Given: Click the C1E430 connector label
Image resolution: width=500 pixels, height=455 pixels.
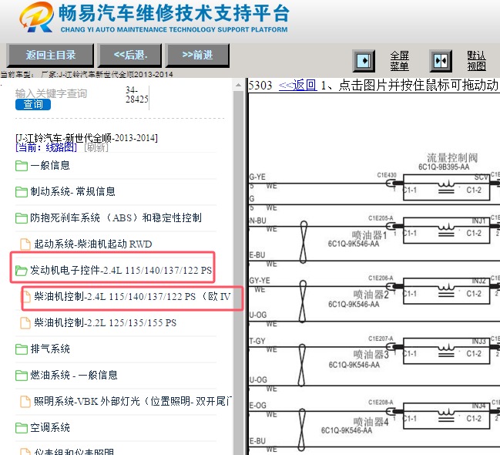Looking at the screenshot, I should click(x=387, y=175).
